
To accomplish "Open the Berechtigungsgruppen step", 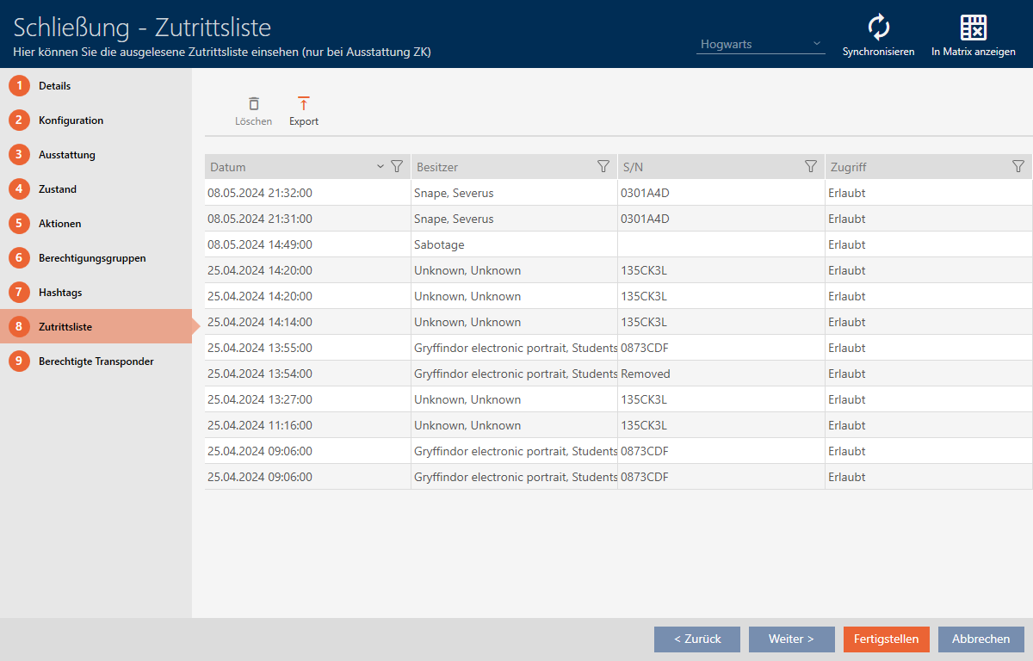I will (x=92, y=258).
